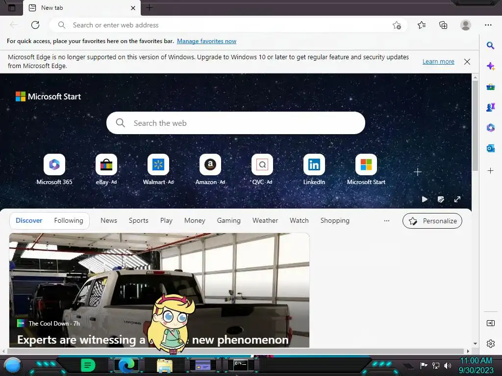The image size is (502, 376).
Task: Open the Sports feed tab
Action: click(x=139, y=221)
